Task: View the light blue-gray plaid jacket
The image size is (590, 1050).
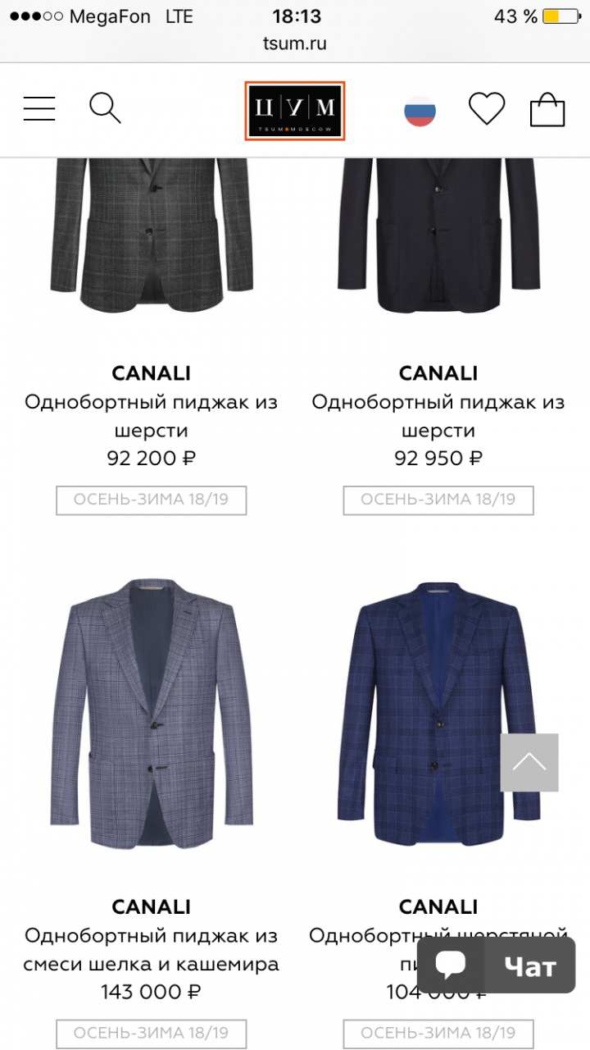Action: [x=152, y=714]
